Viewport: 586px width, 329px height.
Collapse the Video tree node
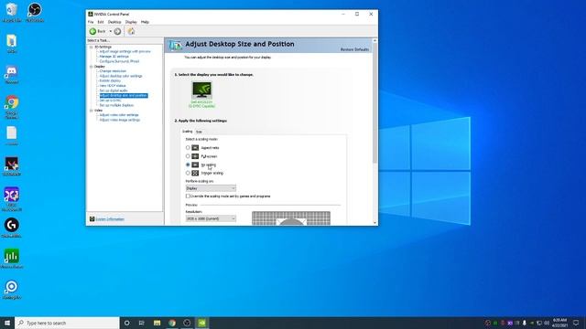91,111
